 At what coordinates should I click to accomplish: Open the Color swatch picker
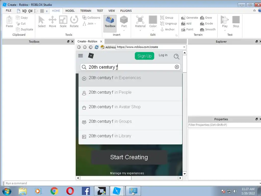click(153, 21)
